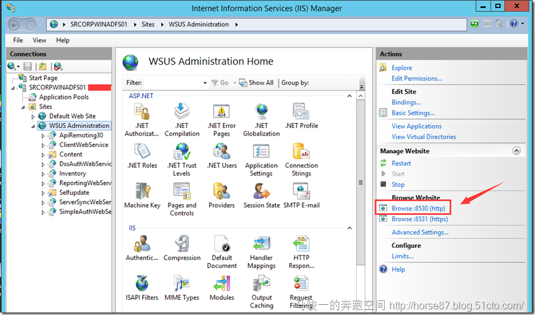Collapse the Manage Website section
535x315 pixels.
(517, 151)
